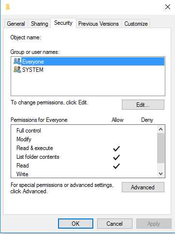Confirm with the OK button
Image resolution: width=175 pixels, height=234 pixels.
(x=75, y=224)
